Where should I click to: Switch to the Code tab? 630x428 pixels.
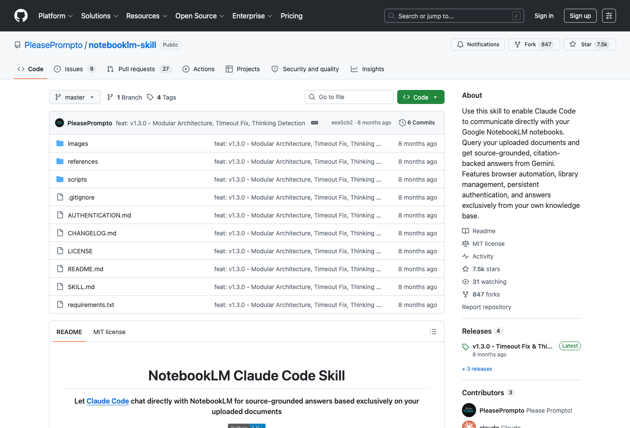pyautogui.click(x=31, y=69)
